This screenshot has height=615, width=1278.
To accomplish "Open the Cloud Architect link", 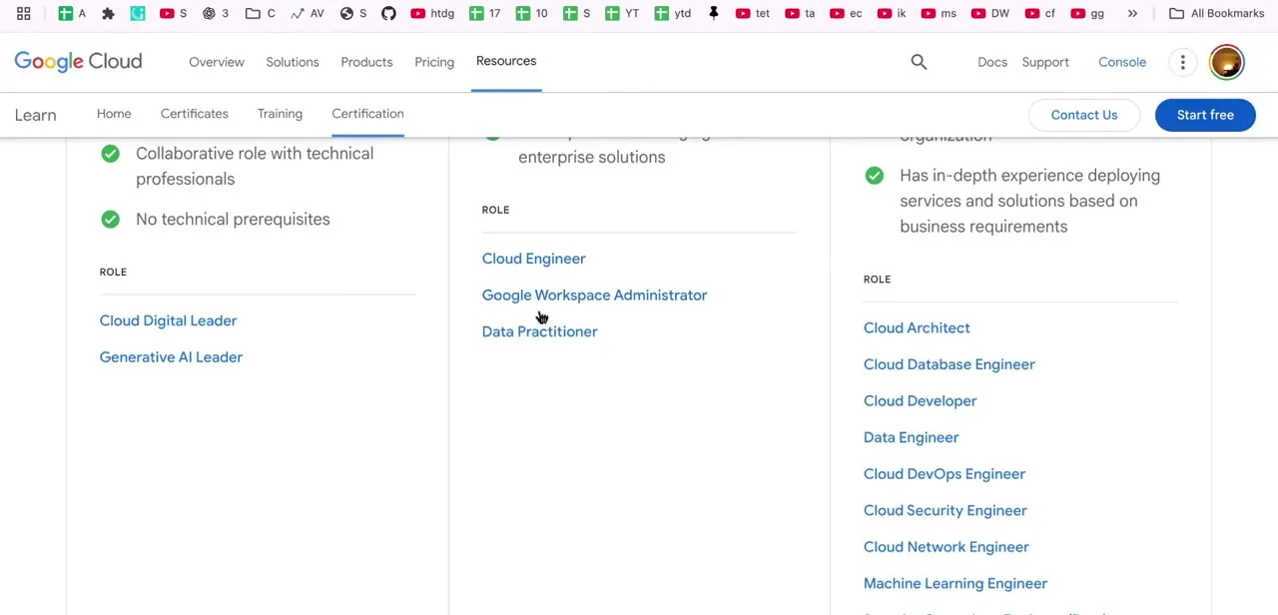I will tap(917, 328).
